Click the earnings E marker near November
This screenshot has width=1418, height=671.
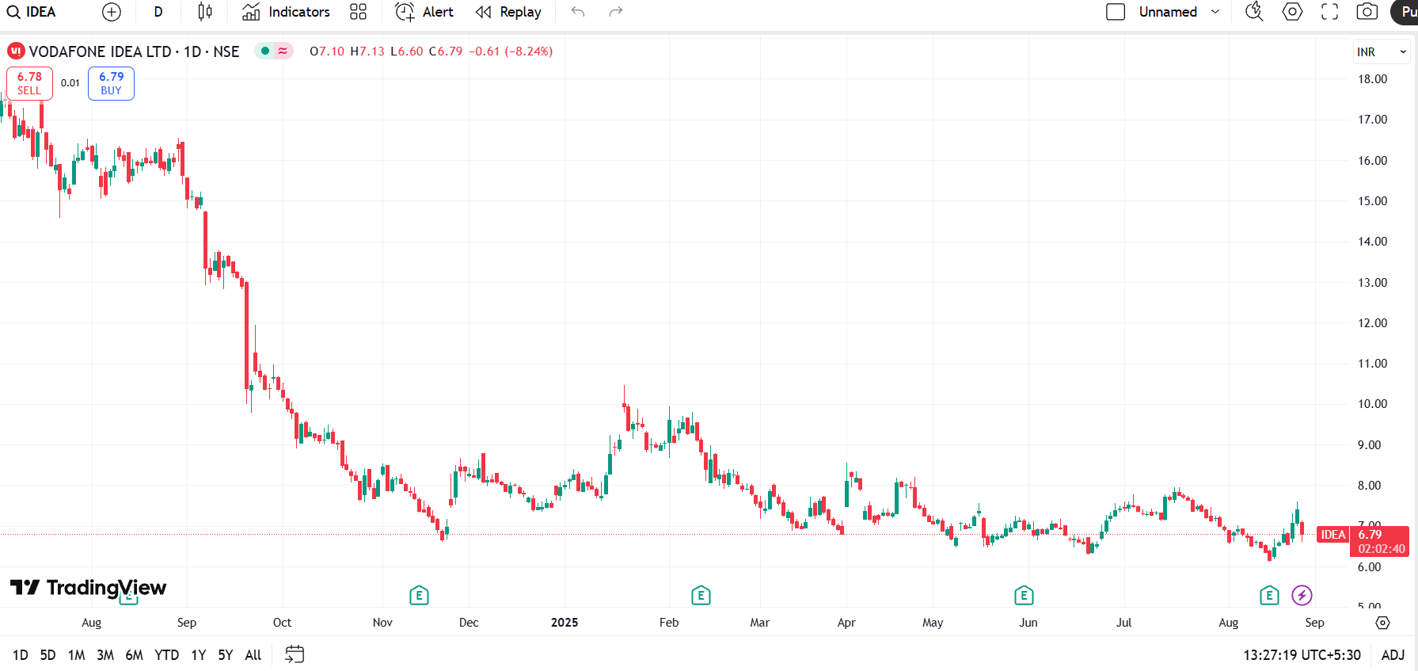[x=419, y=595]
